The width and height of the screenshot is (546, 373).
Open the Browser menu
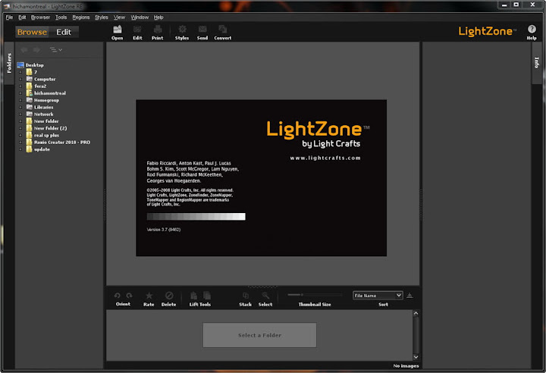coord(40,17)
